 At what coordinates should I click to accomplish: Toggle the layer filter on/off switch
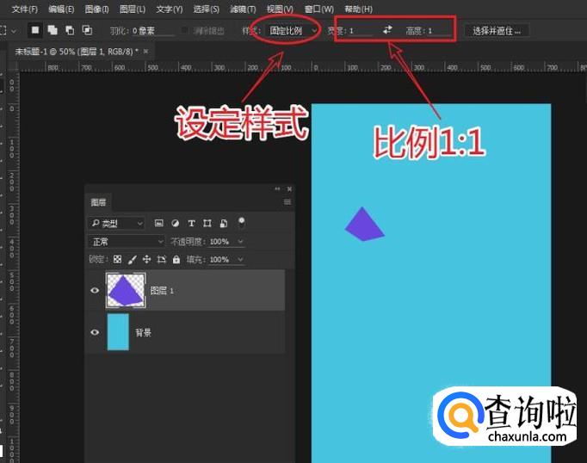tap(242, 222)
